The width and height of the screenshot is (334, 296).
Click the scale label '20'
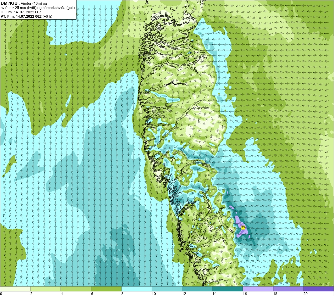coord(306,294)
